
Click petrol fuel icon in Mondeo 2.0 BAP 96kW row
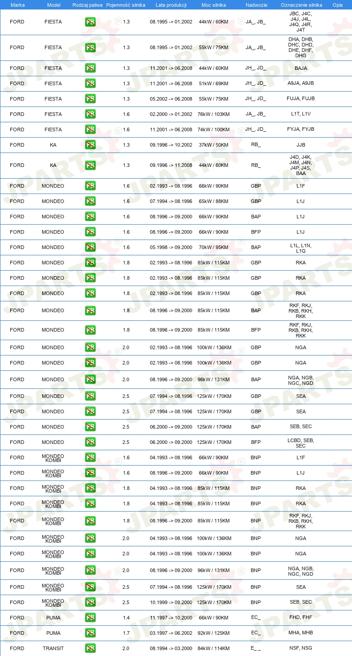(x=90, y=379)
